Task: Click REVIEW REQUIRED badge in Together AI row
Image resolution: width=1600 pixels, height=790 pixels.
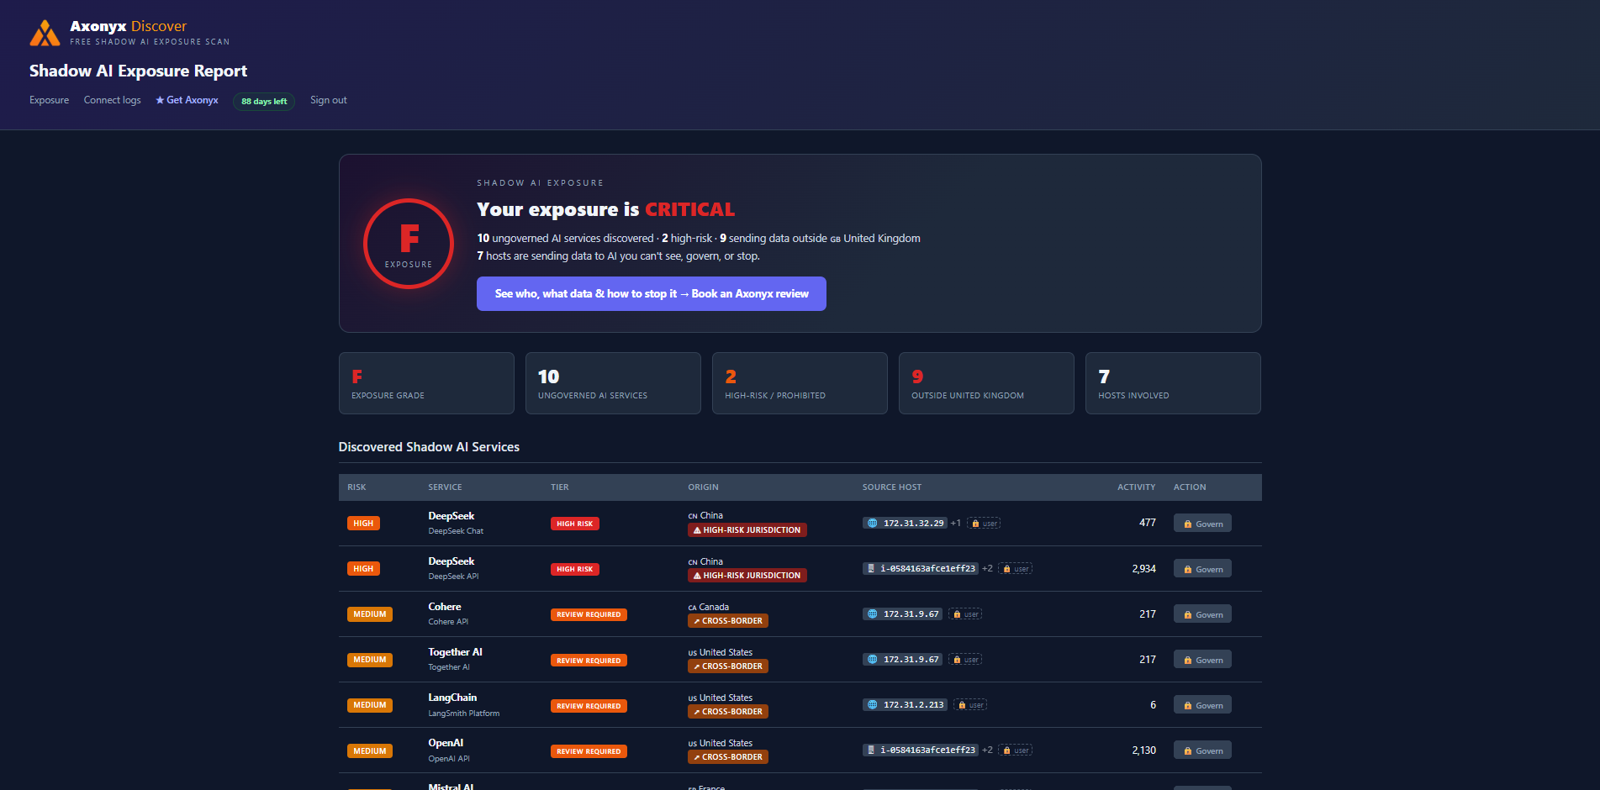Action: click(x=589, y=660)
